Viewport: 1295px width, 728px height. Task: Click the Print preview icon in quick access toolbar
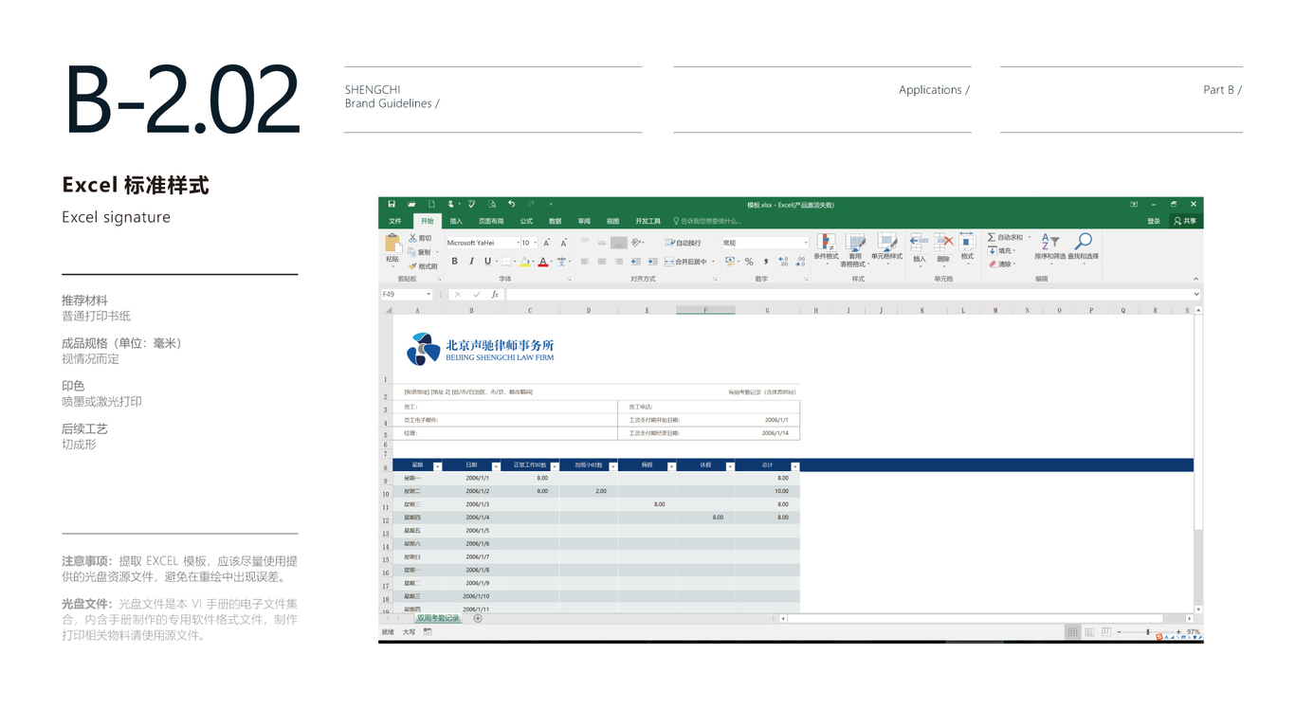(x=492, y=204)
